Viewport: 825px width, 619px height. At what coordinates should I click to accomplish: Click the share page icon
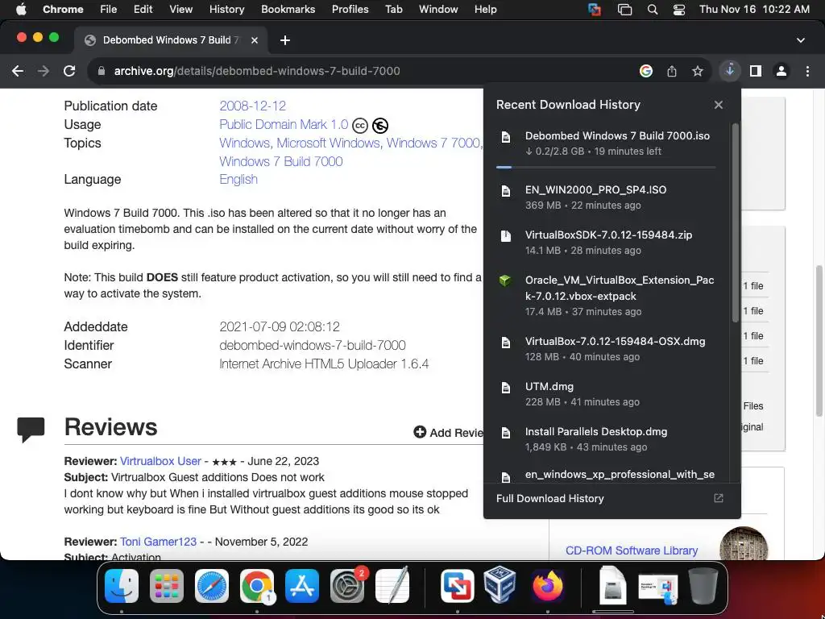(672, 71)
